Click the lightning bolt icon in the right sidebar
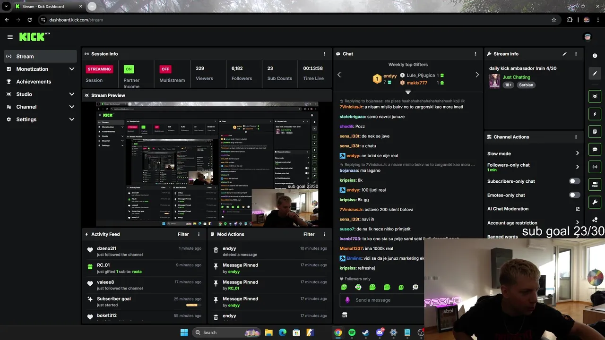 pyautogui.click(x=595, y=114)
